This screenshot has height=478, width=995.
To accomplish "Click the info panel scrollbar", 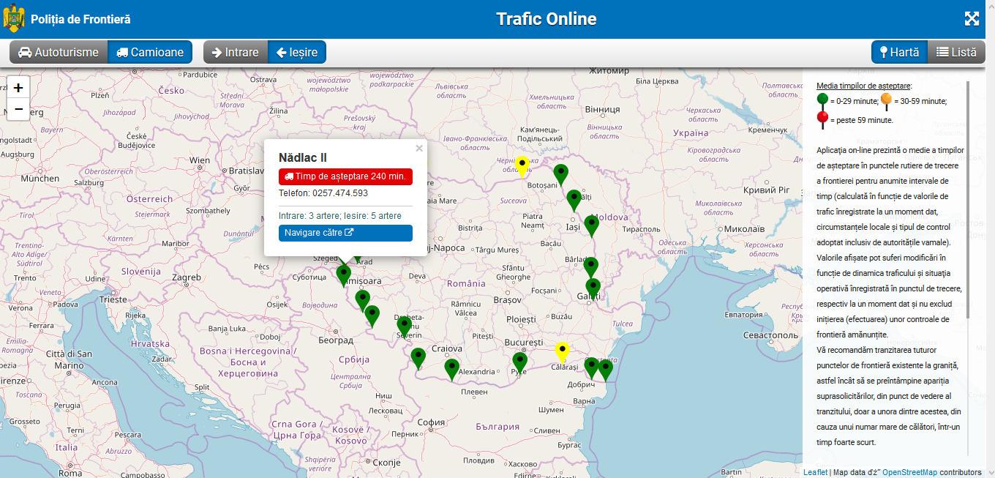I will coord(969,198).
